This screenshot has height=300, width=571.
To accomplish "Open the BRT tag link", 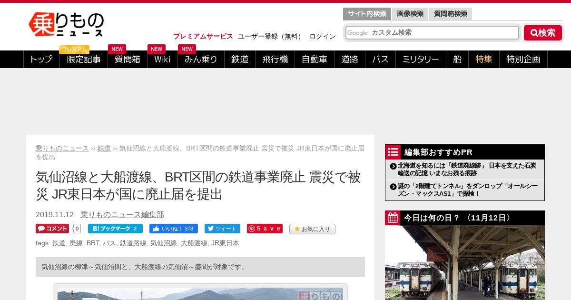I will (x=93, y=243).
